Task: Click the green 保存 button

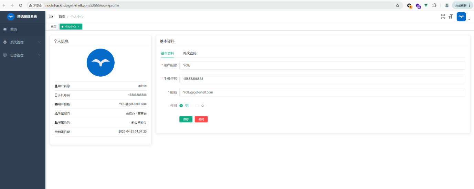Action: [x=186, y=119]
